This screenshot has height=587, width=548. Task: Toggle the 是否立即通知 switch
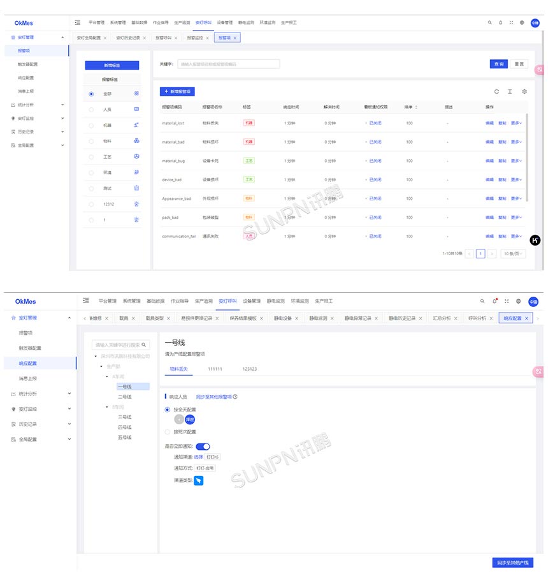point(203,447)
